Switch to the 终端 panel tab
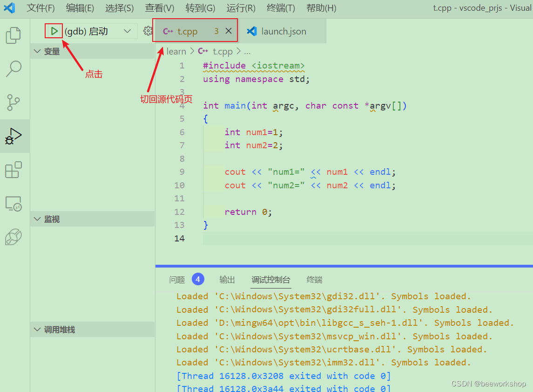The image size is (533, 392). tap(314, 280)
